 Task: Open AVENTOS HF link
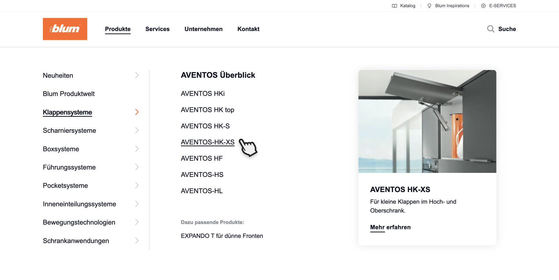click(x=202, y=158)
